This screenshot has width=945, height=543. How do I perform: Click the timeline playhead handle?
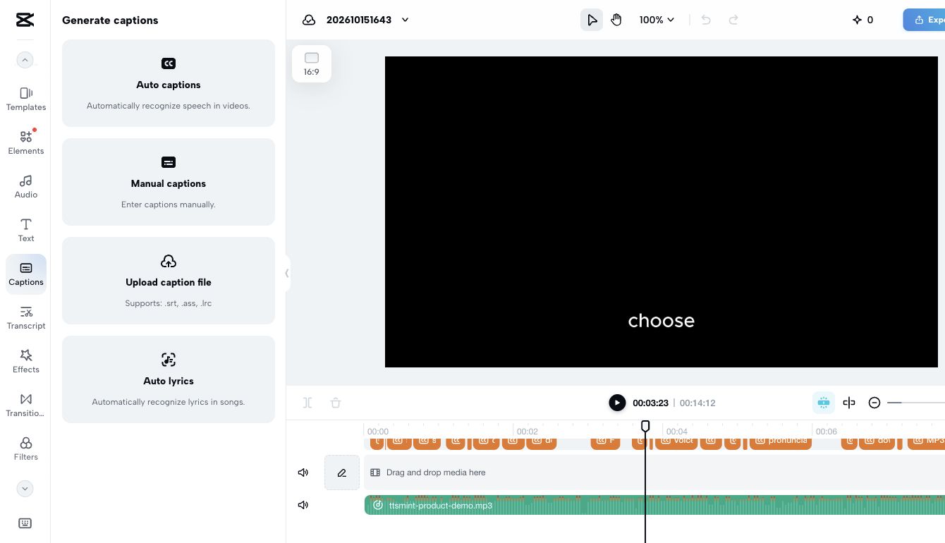pos(645,426)
